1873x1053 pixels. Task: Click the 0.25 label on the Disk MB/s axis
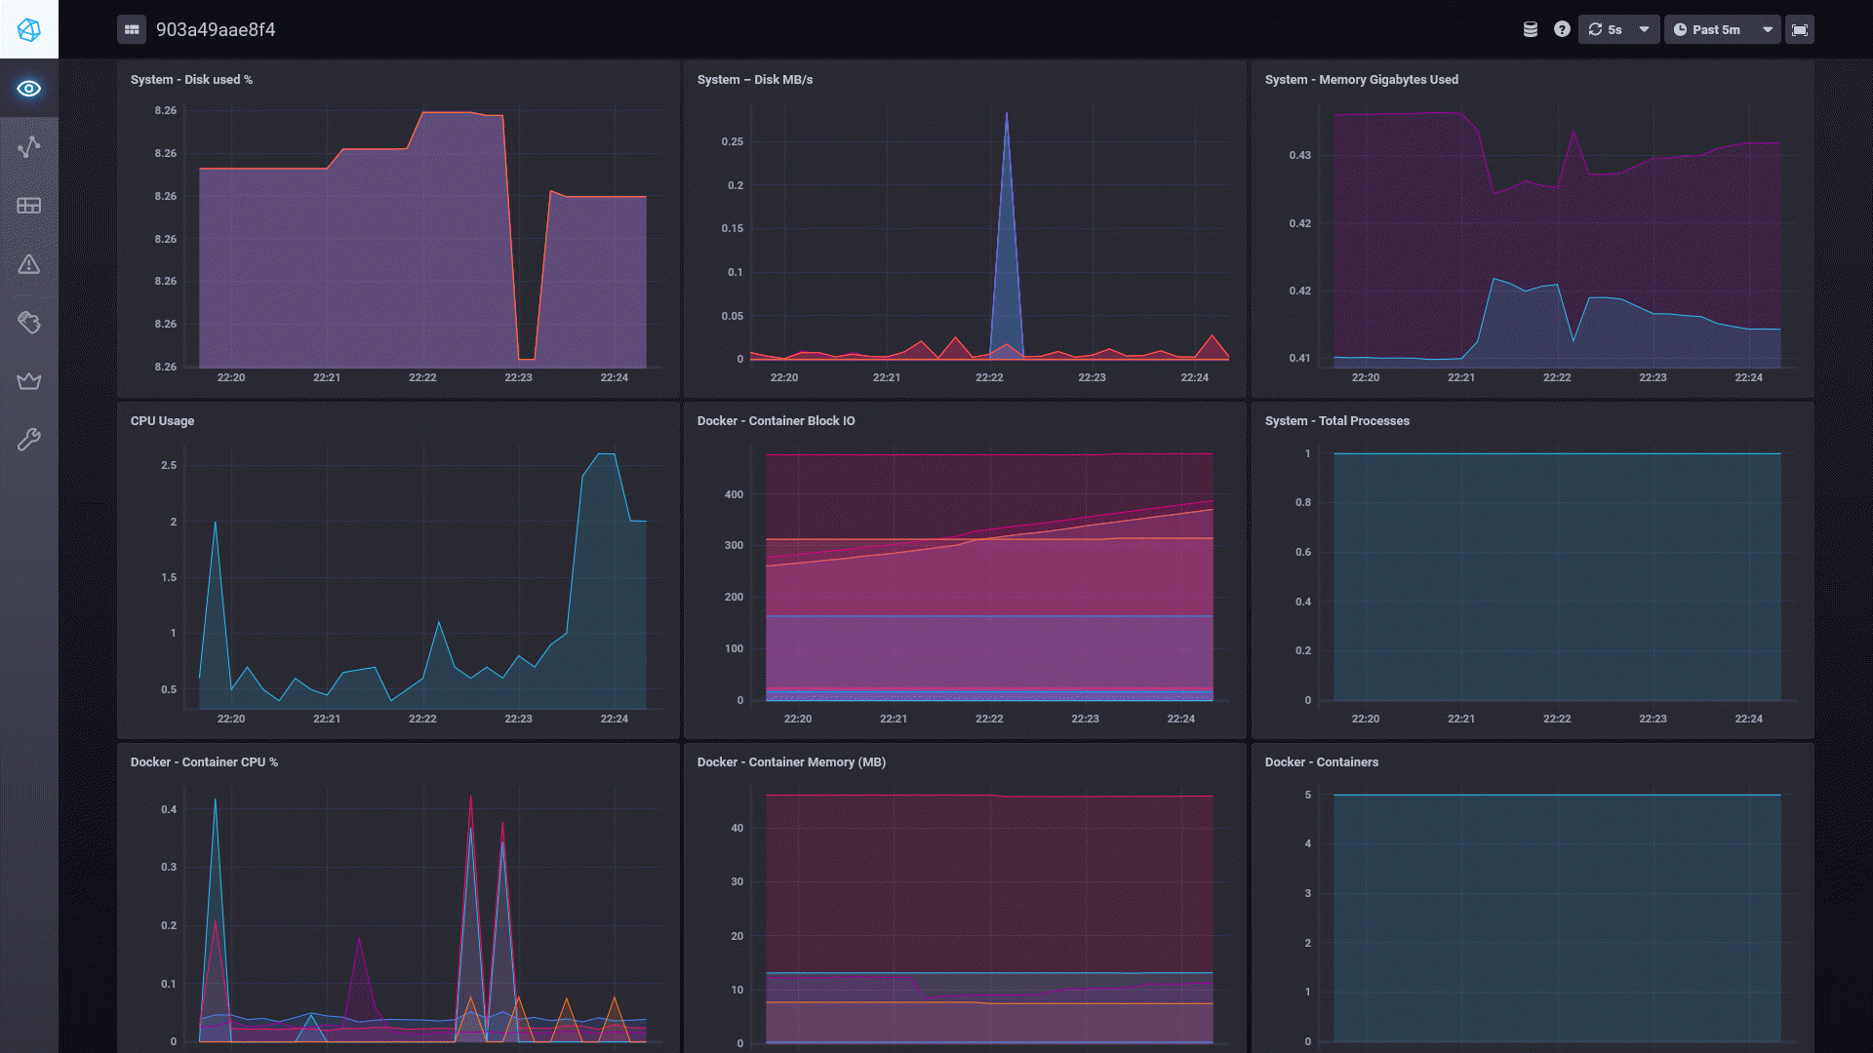click(x=732, y=142)
